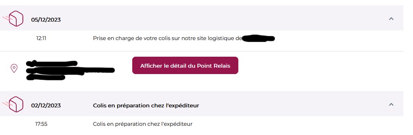Screen dimensions: 413x135
Task: Click the empty middle of the 05/12/2023 header bar
Action: (224, 19)
